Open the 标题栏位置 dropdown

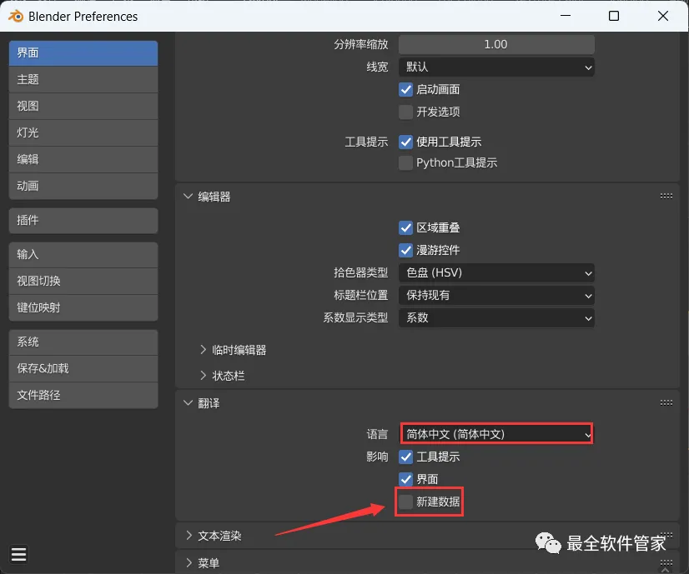(x=496, y=296)
